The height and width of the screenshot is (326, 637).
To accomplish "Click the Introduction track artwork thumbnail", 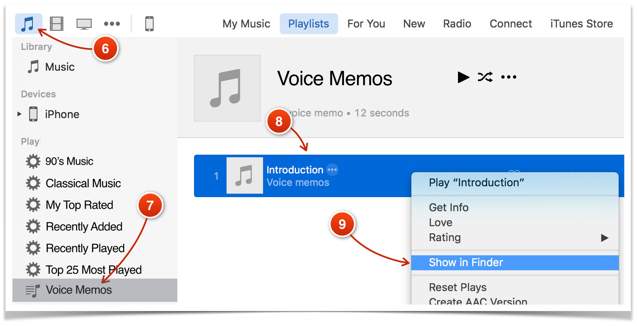I will (245, 175).
